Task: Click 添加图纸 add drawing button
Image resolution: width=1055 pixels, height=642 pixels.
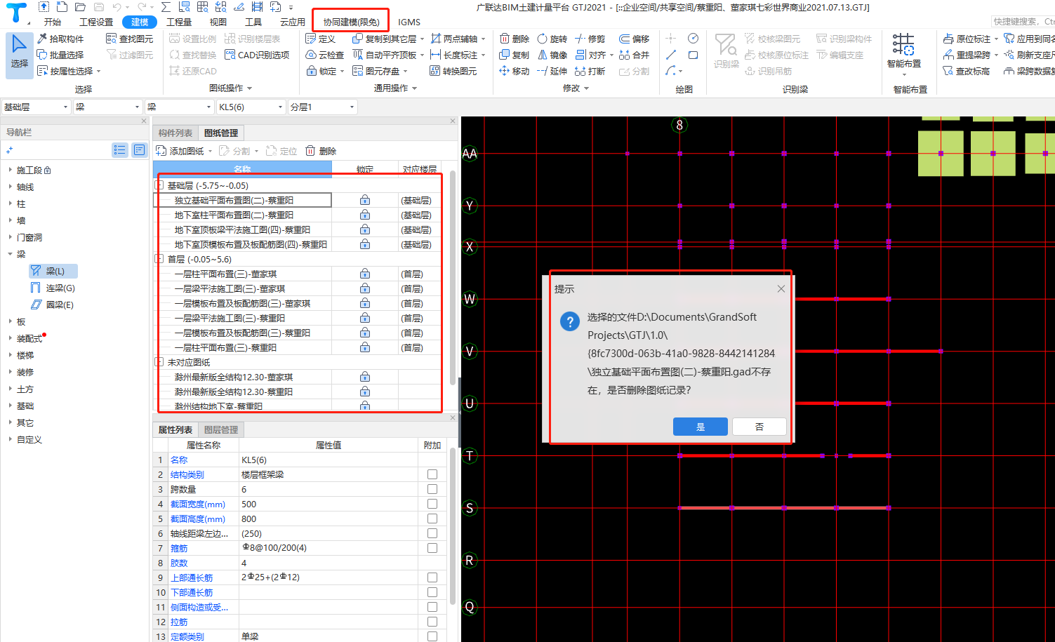Action: 181,151
